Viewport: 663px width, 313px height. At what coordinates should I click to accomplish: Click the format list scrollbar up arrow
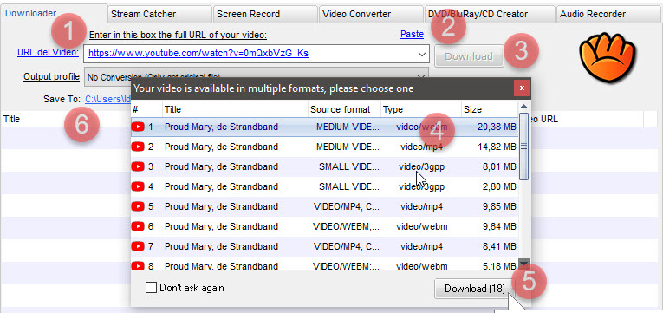pyautogui.click(x=523, y=106)
